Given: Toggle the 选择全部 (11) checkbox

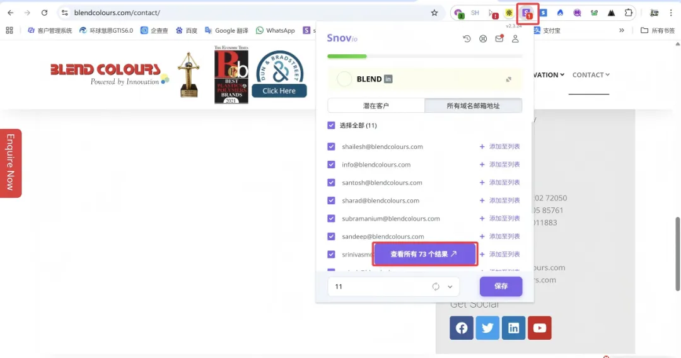Looking at the screenshot, I should pyautogui.click(x=331, y=125).
